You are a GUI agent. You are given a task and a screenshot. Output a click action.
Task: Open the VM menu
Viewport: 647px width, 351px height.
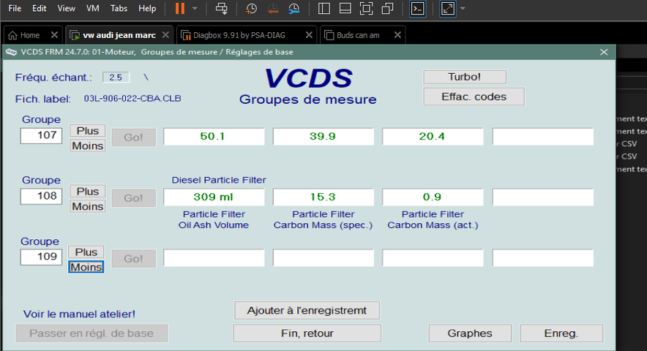92,8
